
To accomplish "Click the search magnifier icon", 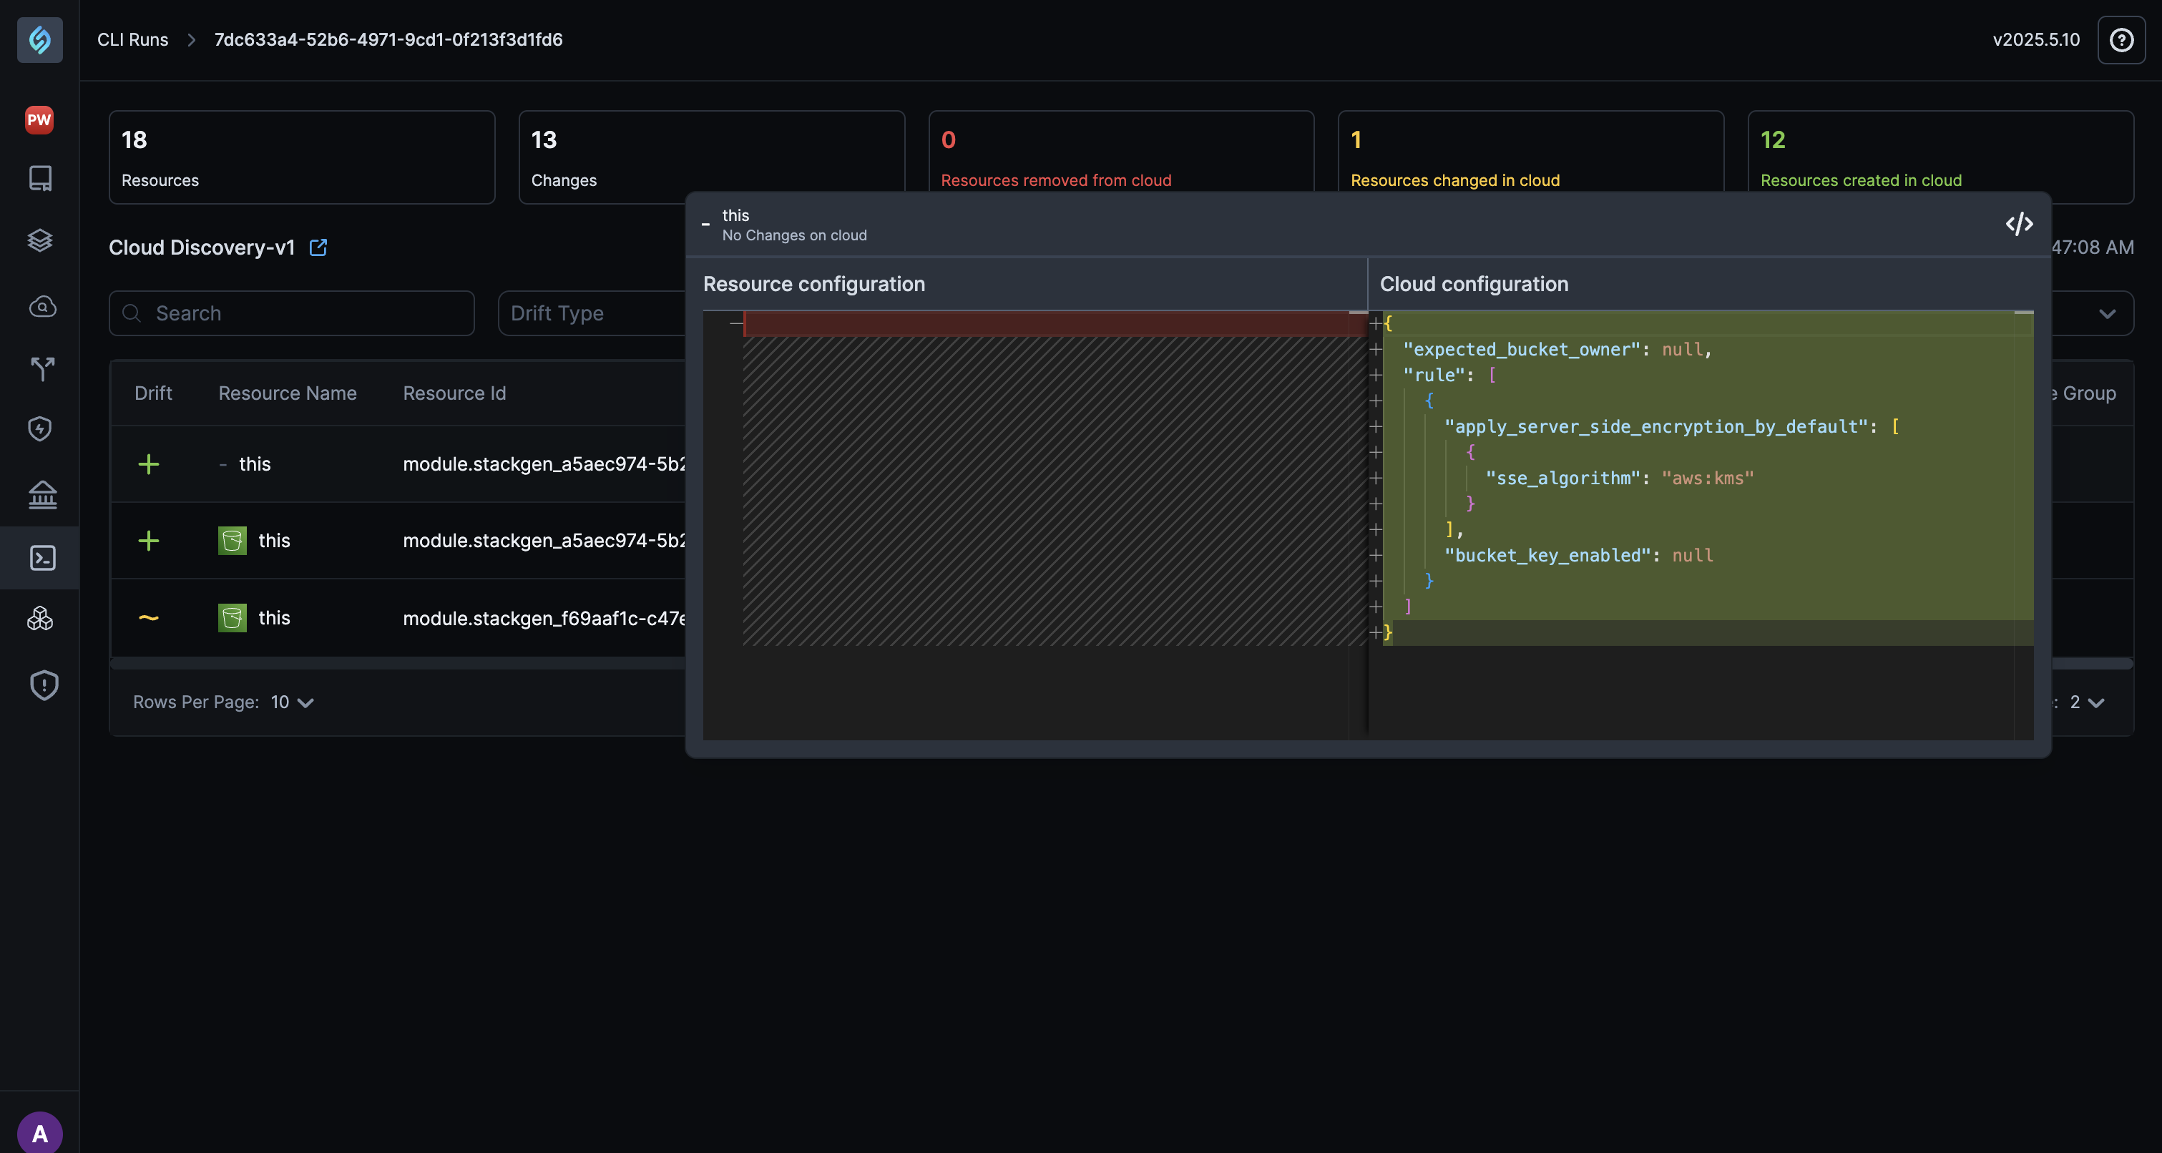I will [132, 313].
